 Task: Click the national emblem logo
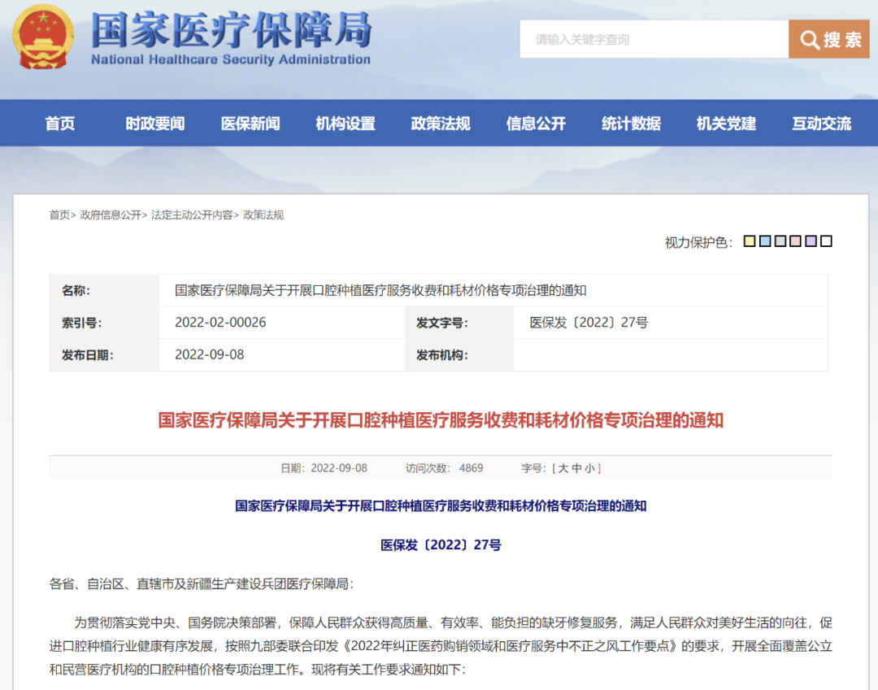[x=44, y=37]
